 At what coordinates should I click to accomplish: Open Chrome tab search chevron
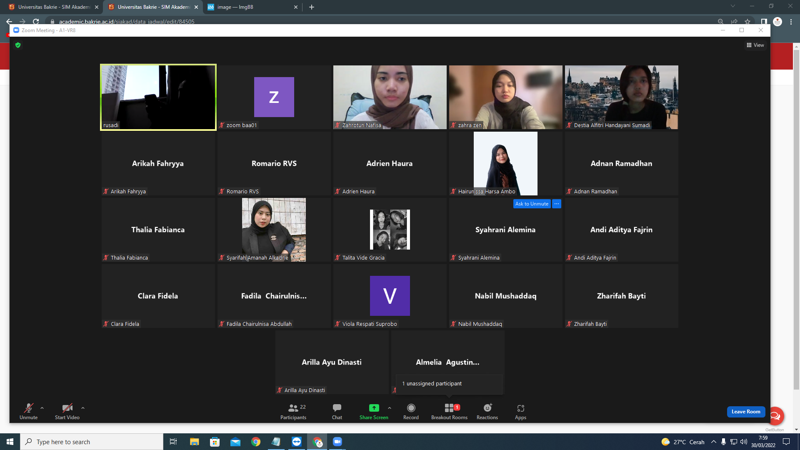click(x=733, y=6)
